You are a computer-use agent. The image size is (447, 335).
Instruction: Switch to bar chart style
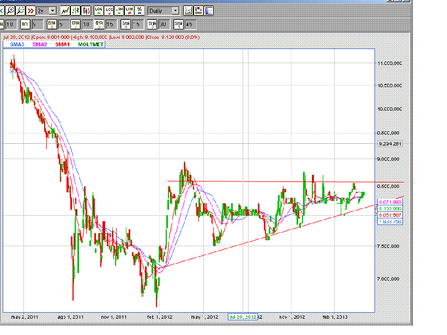[75, 10]
